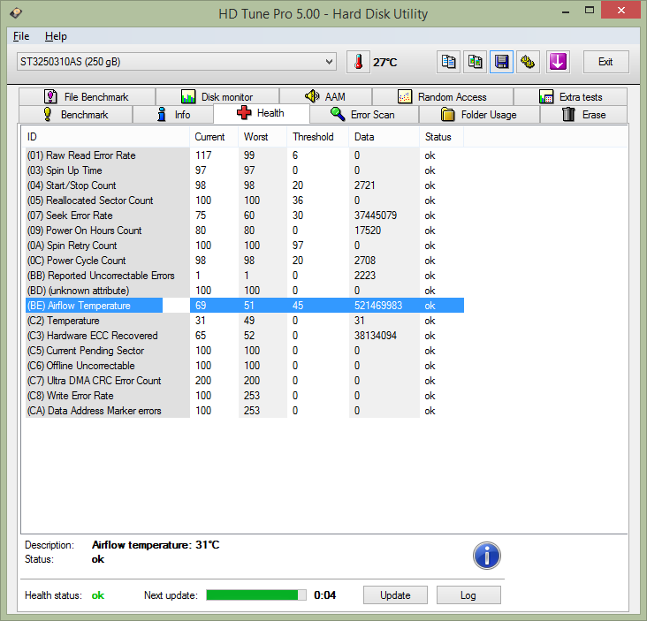Click the save floppy disk icon
The width and height of the screenshot is (647, 621).
point(501,62)
